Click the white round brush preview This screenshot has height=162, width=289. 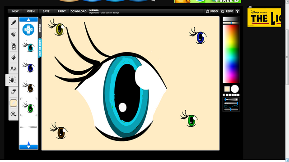235,89
